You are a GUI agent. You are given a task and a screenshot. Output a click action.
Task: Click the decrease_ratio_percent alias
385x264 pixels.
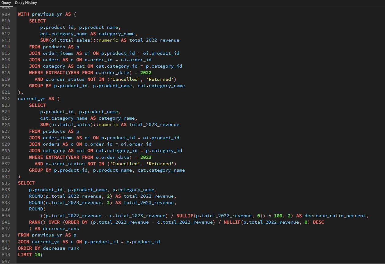[x=335, y=216]
